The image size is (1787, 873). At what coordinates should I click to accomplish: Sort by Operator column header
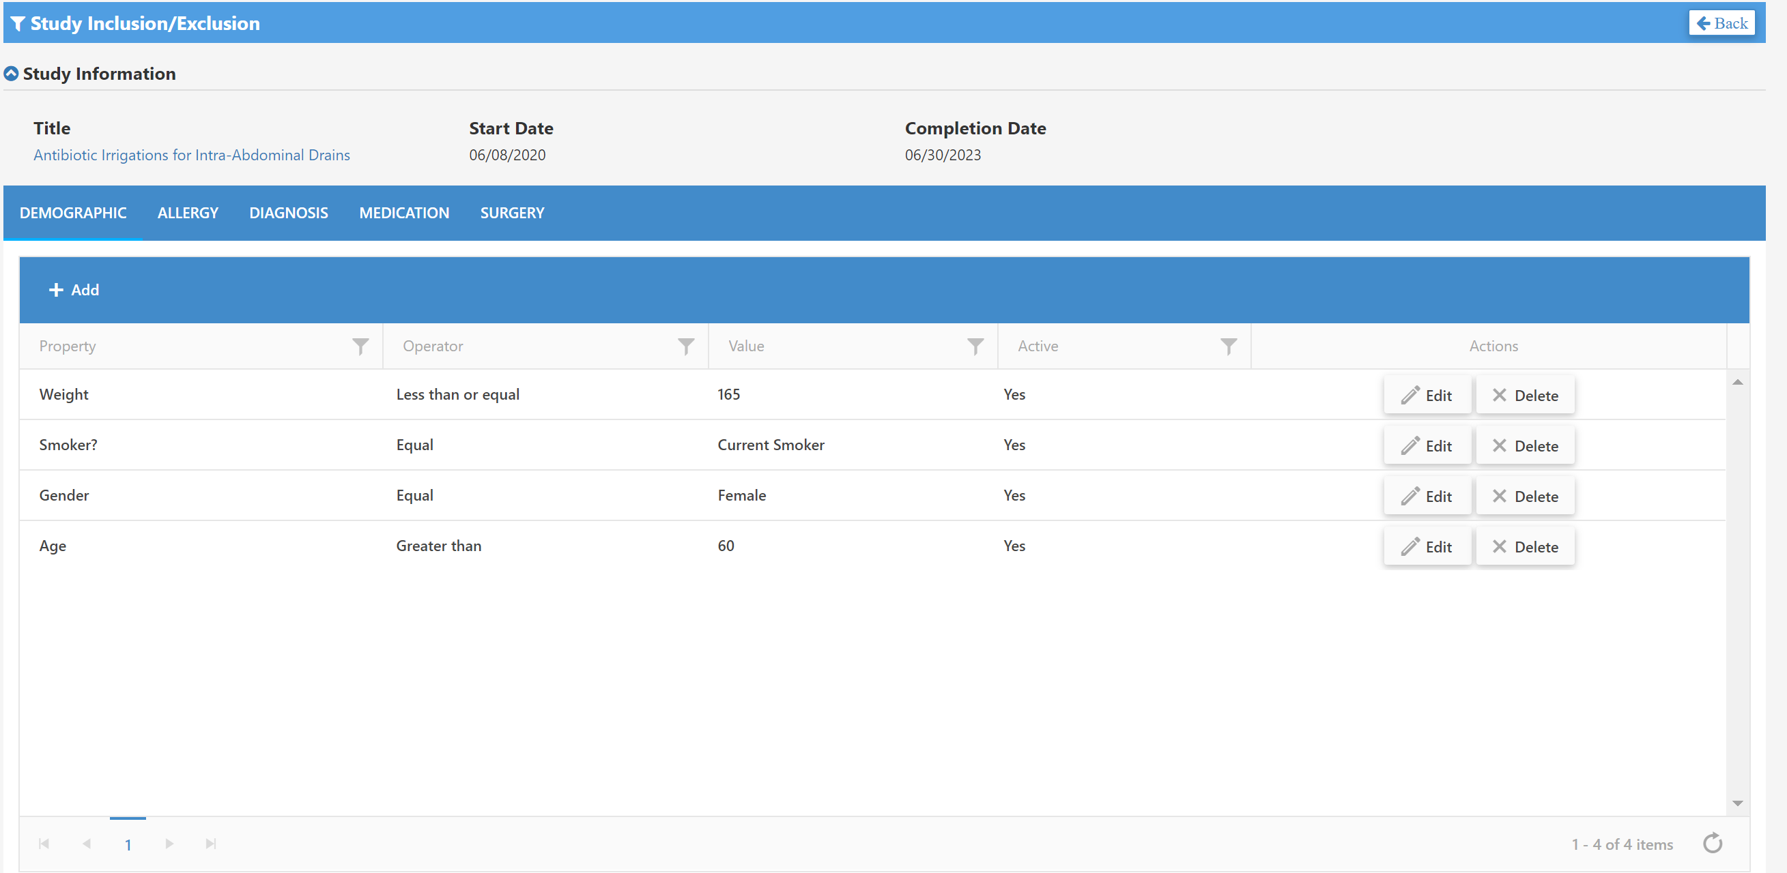coord(432,346)
